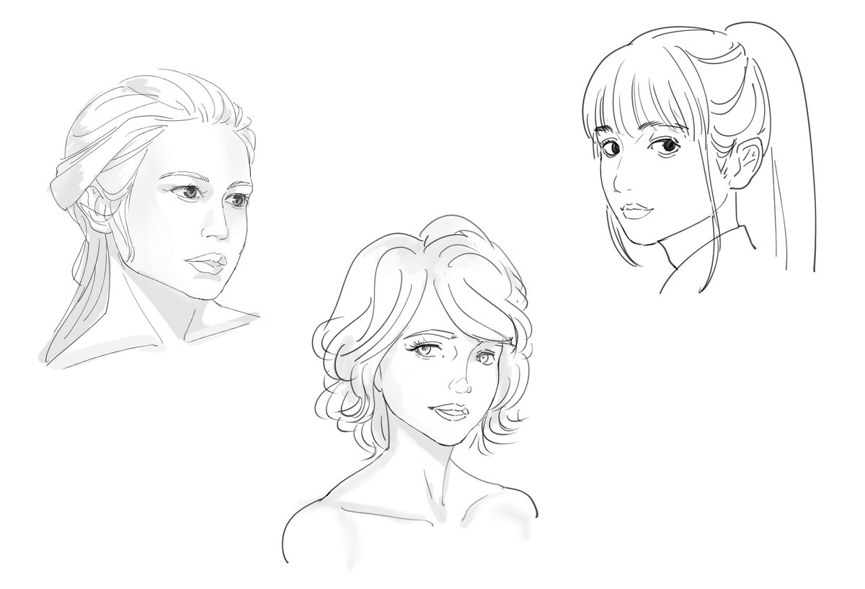Viewport: 865px width, 589px height.
Task: Click the shaded portrait with tied-back hair
Action: tap(149, 220)
